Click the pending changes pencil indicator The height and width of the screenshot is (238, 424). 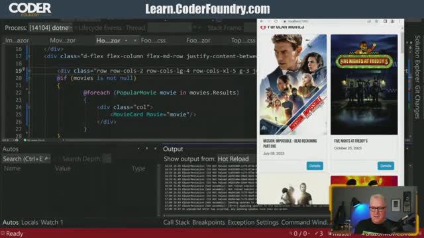tap(319, 233)
